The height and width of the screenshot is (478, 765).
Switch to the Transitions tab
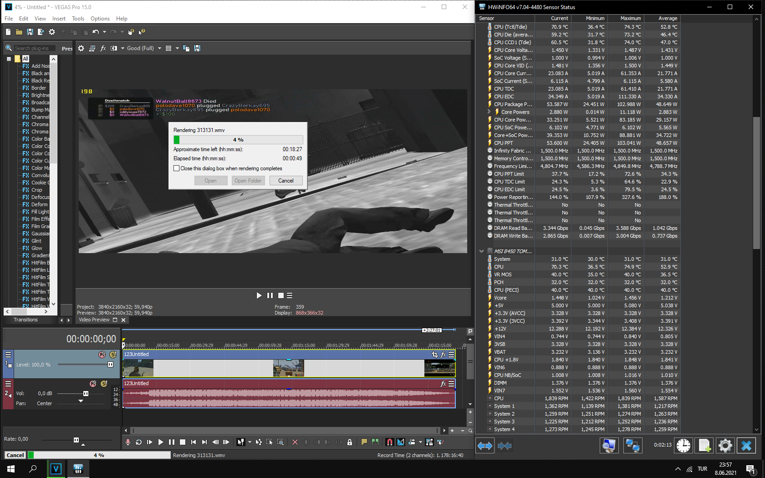(x=25, y=320)
